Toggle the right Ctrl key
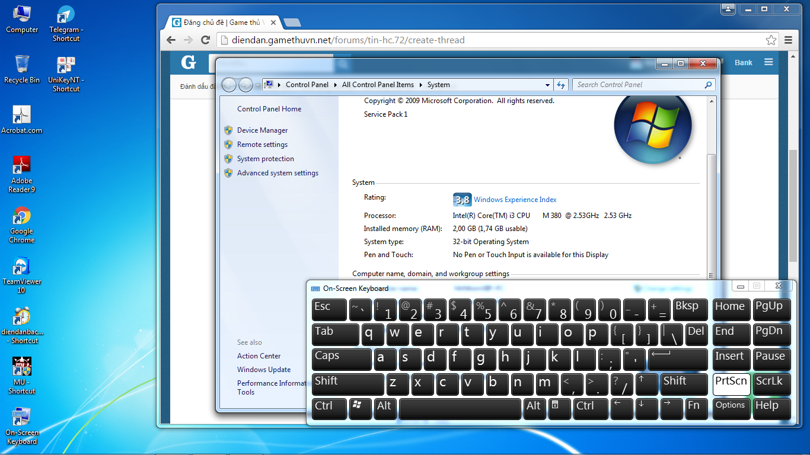This screenshot has height=455, width=810. click(x=591, y=409)
